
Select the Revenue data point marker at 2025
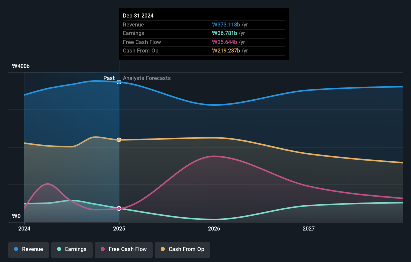119,82
